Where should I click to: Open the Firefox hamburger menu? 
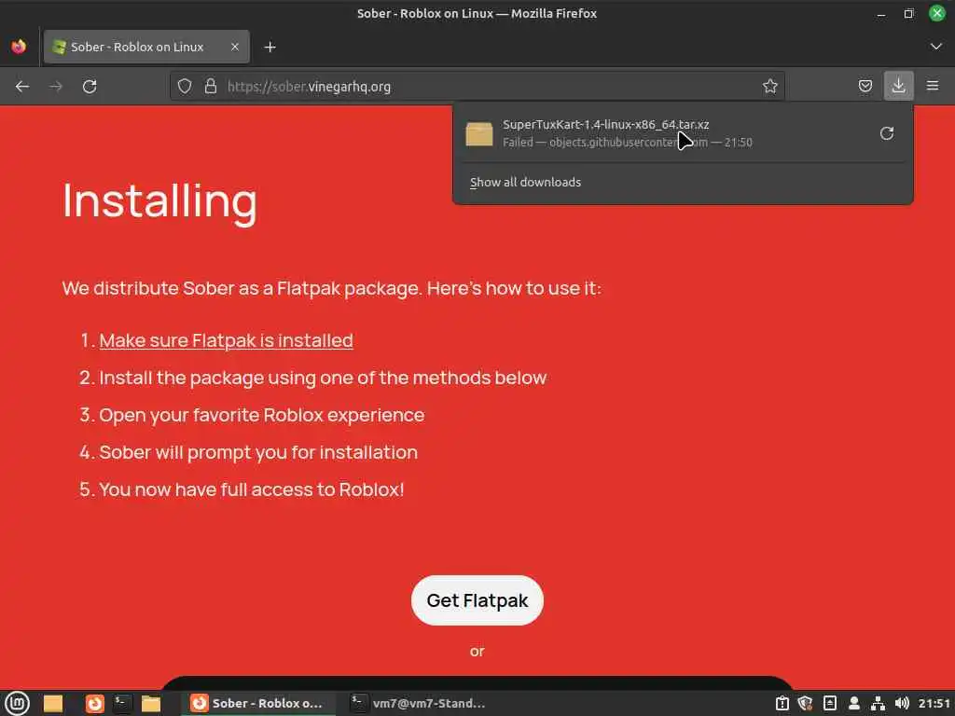933,86
